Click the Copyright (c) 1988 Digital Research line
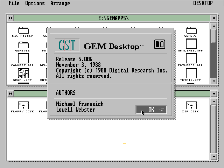Viewport: 224px width, 168px height. (112, 70)
